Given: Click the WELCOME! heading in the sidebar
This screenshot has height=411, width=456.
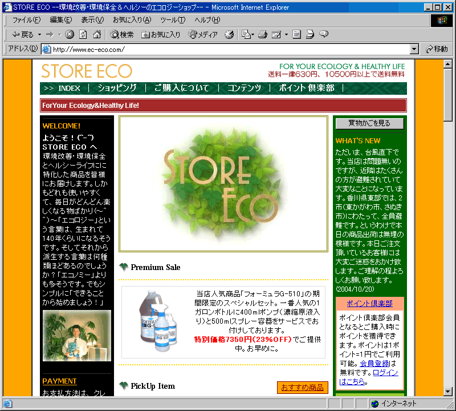Looking at the screenshot, I should point(62,126).
